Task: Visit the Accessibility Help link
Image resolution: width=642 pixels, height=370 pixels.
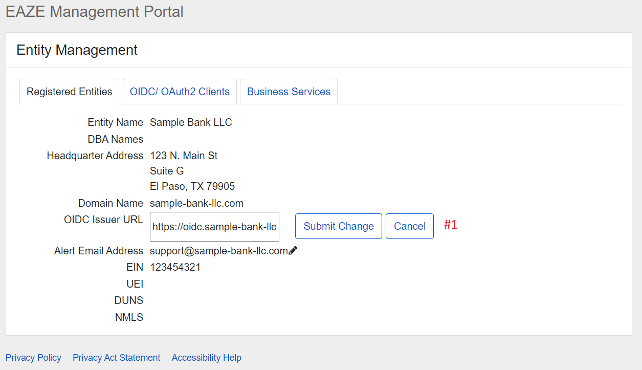Action: coord(206,358)
